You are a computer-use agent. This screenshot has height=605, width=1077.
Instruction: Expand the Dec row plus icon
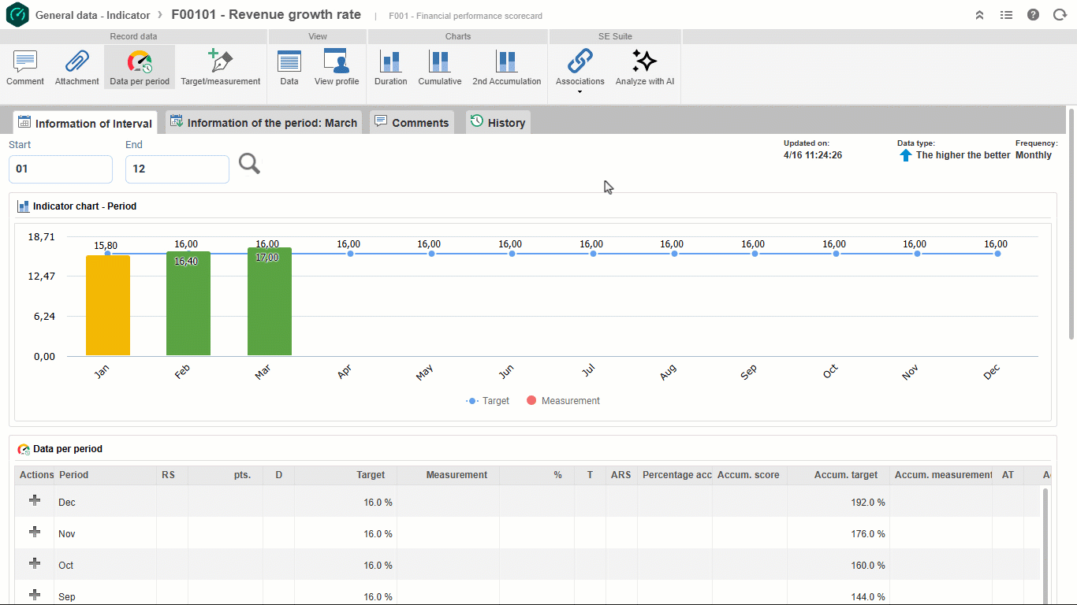point(35,501)
